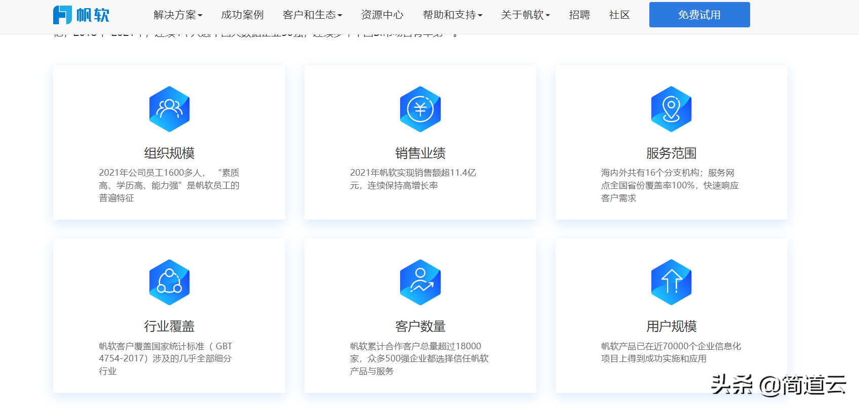Click the 帆软 logo icon
Image resolution: width=859 pixels, height=408 pixels.
tap(62, 15)
